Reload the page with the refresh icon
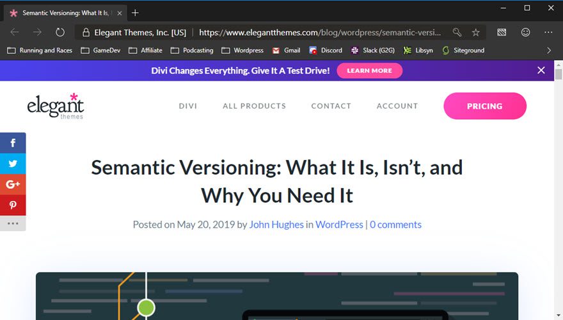 pyautogui.click(x=60, y=33)
